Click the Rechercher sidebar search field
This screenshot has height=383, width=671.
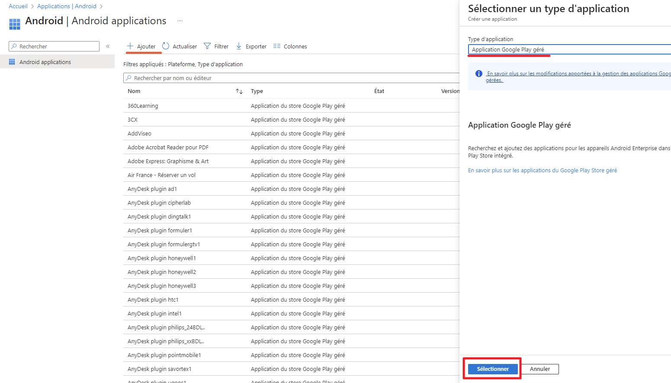coord(54,46)
